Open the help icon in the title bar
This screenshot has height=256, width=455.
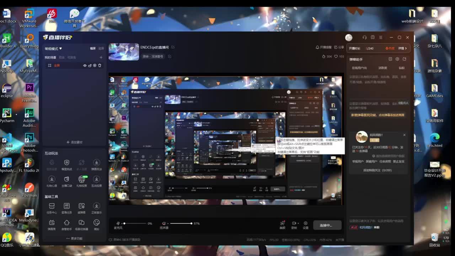pos(373,37)
